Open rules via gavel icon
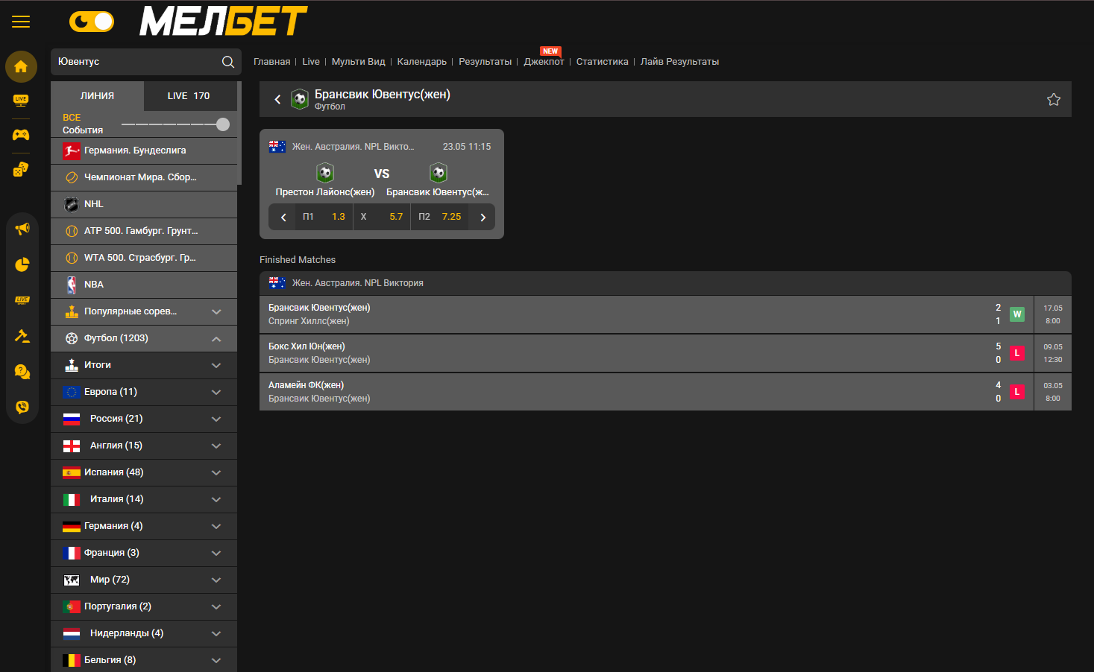Screen dimensions: 1094x672 [x=22, y=336]
